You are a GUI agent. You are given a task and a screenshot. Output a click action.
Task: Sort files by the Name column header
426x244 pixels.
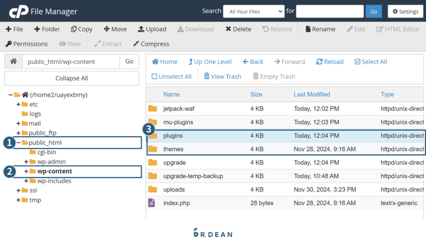[x=171, y=95]
